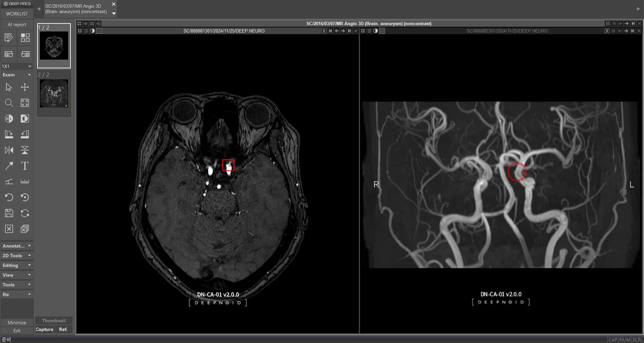Toggle invert icon in left viewport header

click(x=92, y=31)
